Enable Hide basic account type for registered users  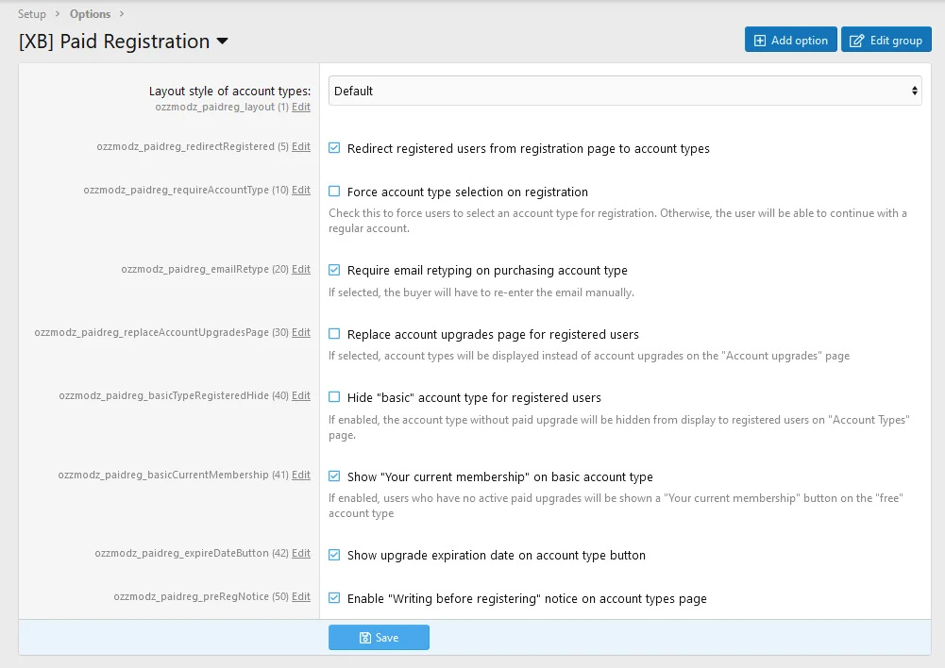(334, 397)
